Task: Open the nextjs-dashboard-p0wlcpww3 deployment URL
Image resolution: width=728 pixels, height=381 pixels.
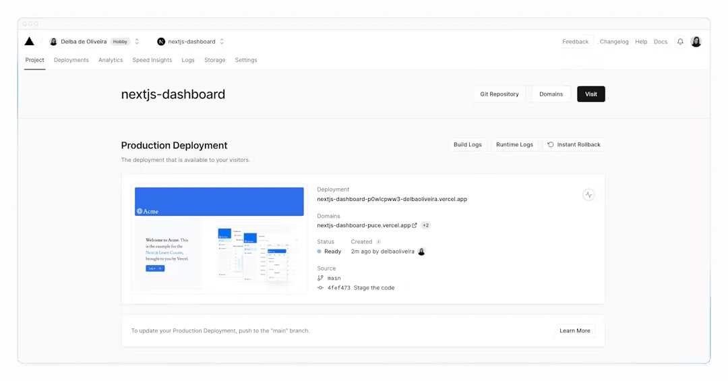Action: (x=392, y=199)
